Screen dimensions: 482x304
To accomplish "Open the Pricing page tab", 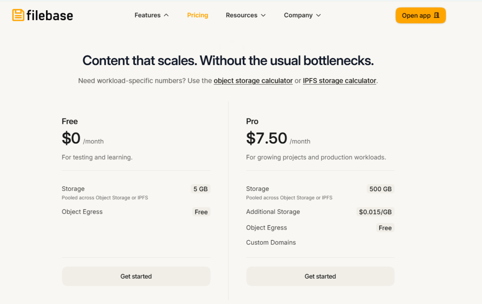I will click(x=198, y=15).
